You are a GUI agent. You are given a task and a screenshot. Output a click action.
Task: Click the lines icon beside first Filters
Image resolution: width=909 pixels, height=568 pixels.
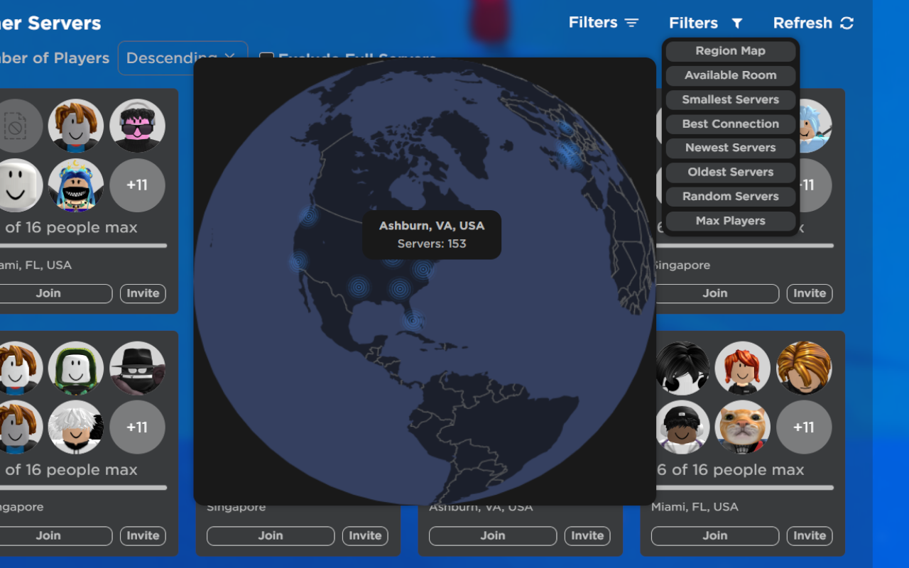point(631,23)
